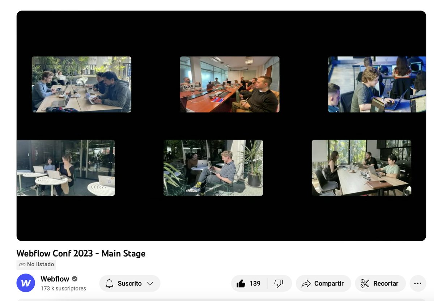The height and width of the screenshot is (301, 434).
Task: Click the video title Webflow Conf 2023
Action: point(81,254)
